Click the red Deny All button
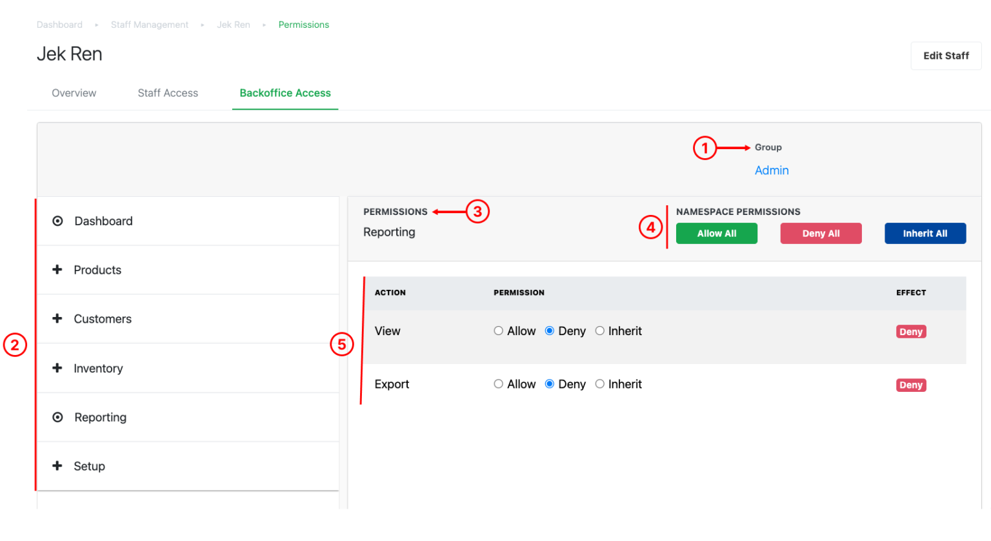The image size is (991, 541). (x=821, y=234)
